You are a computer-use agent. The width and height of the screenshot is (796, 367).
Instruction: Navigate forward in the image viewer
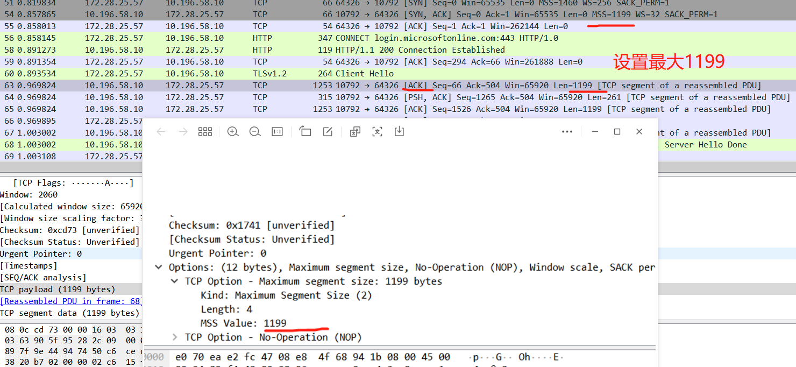182,131
